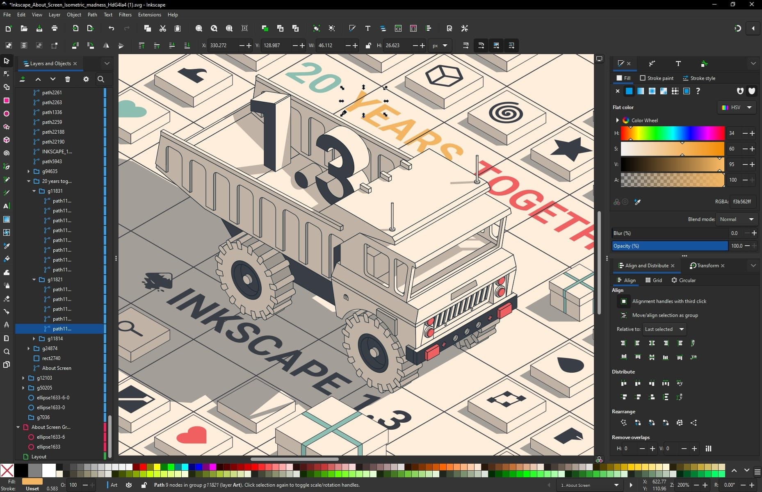Open the Relative to dropdown

[x=663, y=329]
